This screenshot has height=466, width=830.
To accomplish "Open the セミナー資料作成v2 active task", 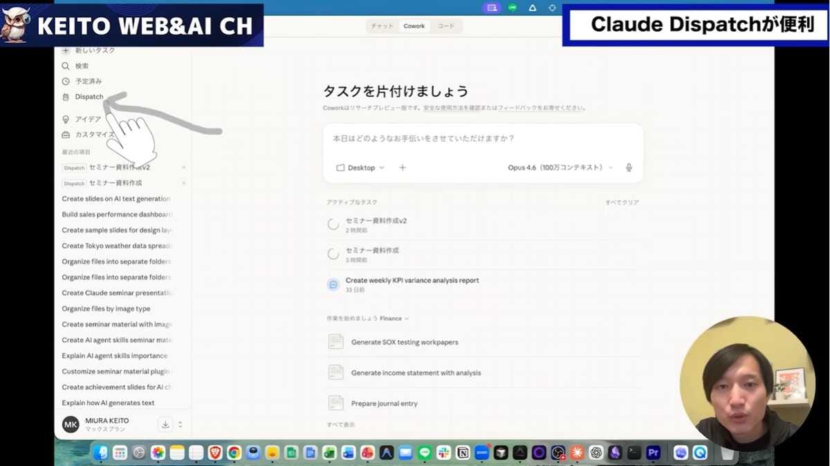I will 376,221.
